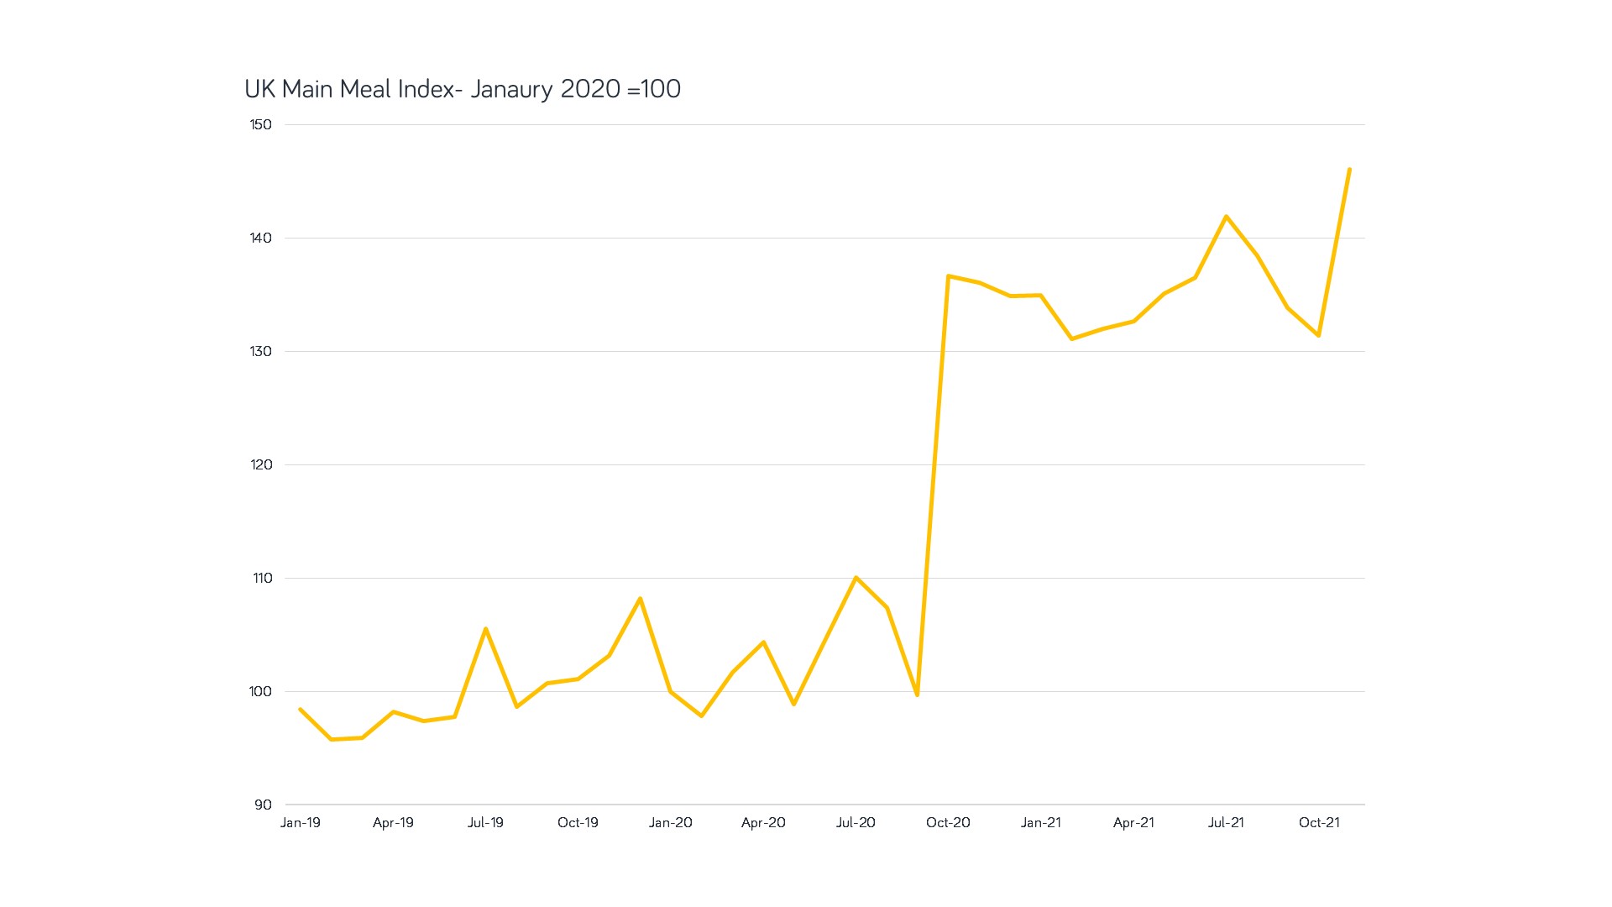This screenshot has width=1612, height=907.
Task: Click the final peak of the yellow line
Action: pos(1349,170)
